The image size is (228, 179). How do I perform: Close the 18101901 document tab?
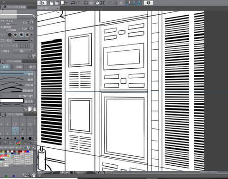tap(57, 9)
